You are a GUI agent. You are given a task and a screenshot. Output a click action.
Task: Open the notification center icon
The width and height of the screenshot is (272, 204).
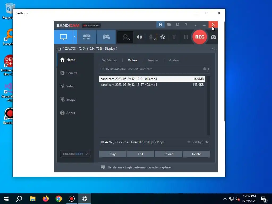pyautogui.click(x=264, y=199)
